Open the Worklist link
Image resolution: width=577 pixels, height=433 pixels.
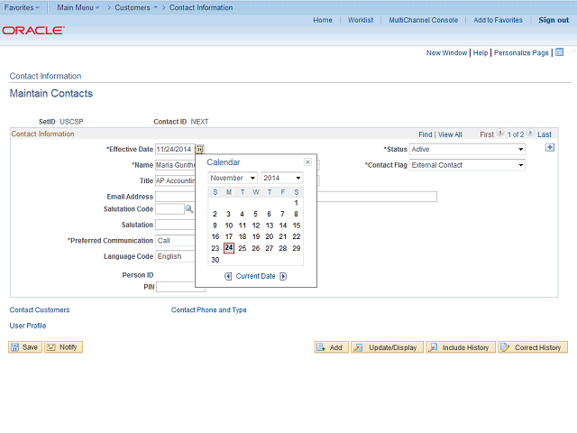pos(361,20)
